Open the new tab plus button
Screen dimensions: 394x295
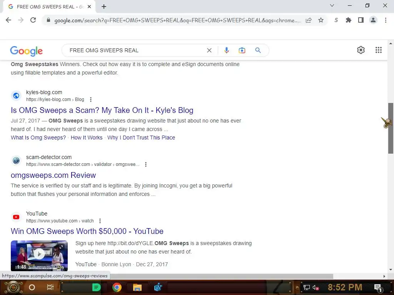[104, 7]
